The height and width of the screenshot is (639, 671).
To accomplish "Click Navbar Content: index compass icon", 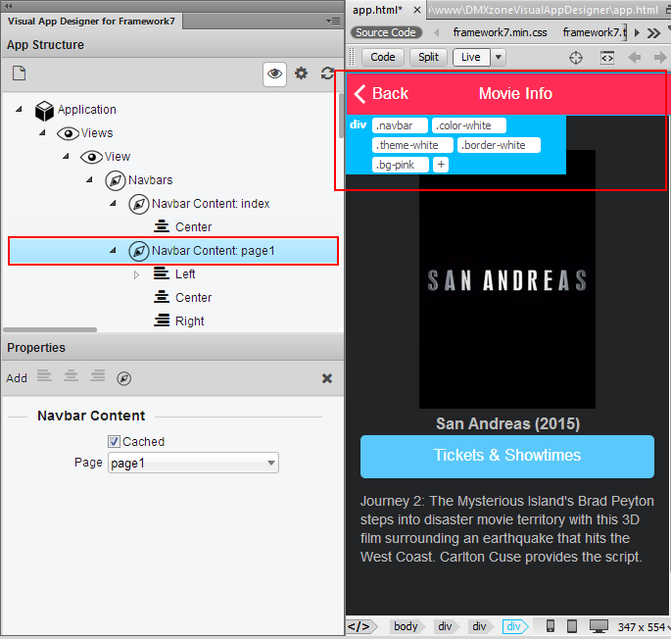I will 139,204.
